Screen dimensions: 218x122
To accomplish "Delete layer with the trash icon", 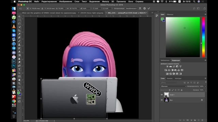I will coord(202,120).
